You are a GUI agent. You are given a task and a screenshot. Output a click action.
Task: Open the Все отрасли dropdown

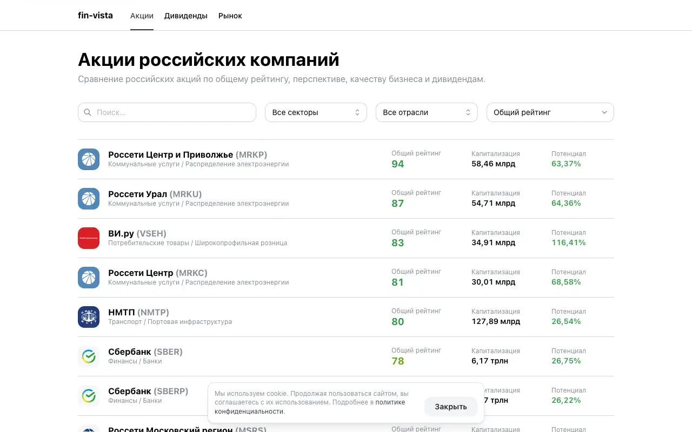click(x=427, y=112)
